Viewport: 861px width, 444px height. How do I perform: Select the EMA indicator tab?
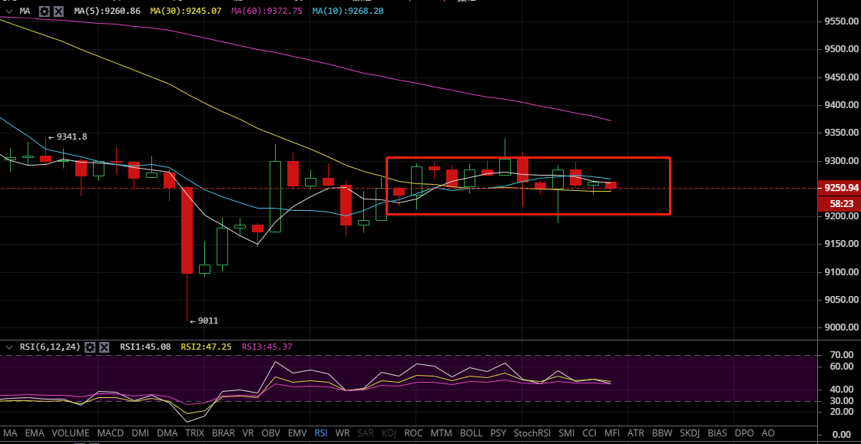[x=35, y=433]
